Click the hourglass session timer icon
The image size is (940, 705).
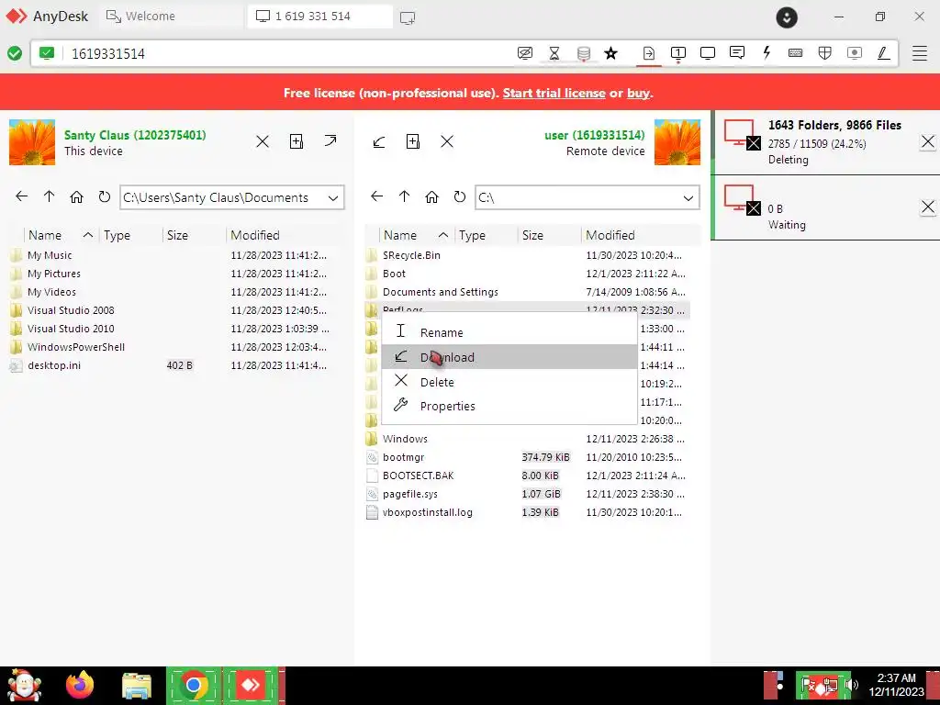point(554,53)
